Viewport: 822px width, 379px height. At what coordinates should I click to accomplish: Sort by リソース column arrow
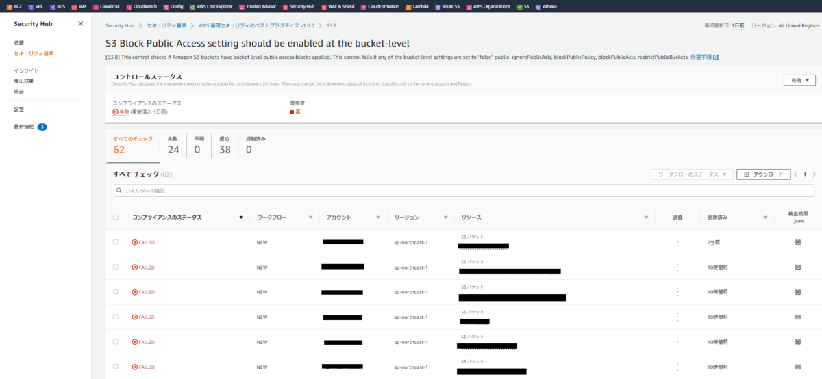[x=646, y=218]
